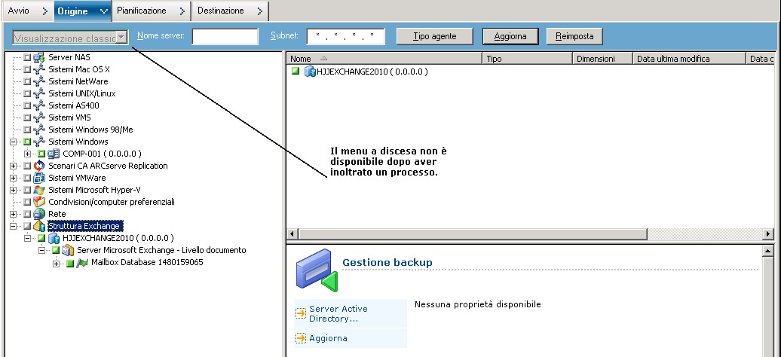Open the Pianificazione tab
This screenshot has height=357, width=781.
(152, 11)
